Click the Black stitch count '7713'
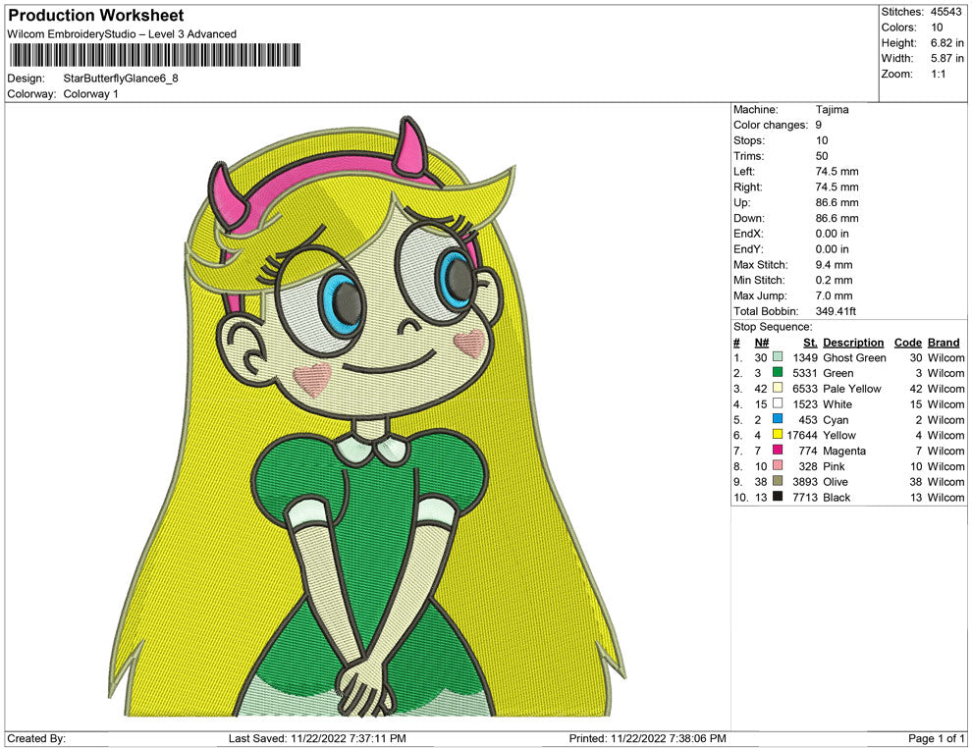972x748 pixels. (x=805, y=497)
